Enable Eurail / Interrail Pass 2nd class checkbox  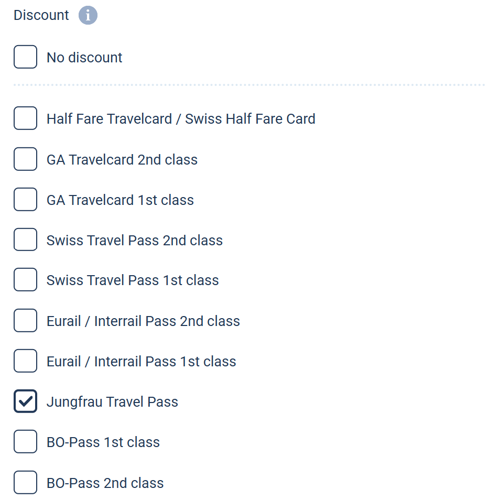25,320
